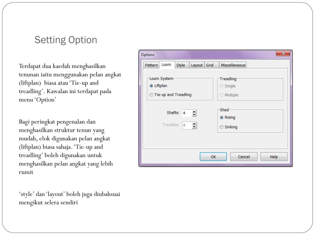Click the paragraph starting 'Bagi peringkat pengenalan'
Image resolution: width=315 pixels, height=236 pixels.
(x=66, y=147)
